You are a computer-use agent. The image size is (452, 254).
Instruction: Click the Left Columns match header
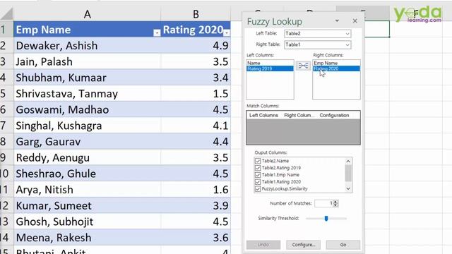click(263, 115)
